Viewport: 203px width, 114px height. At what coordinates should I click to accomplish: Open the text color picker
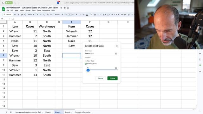pyautogui.click(x=87, y=15)
